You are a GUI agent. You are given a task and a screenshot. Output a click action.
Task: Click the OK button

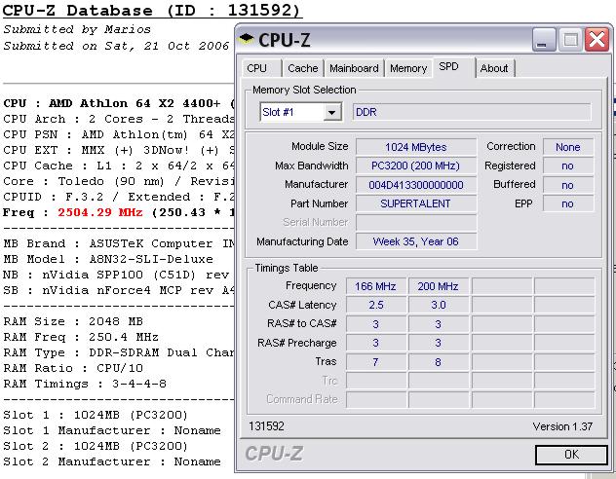[571, 455]
